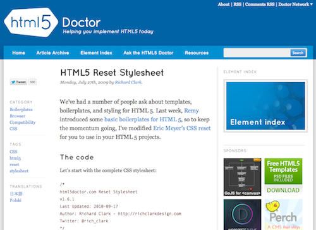Click the GoJS for canvas sponsor ad
Image resolution: width=316 pixels, height=230 pixels.
(242, 177)
